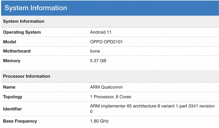This screenshot has height=128, width=219.
Task: Click the 'Operating System' row label
Action: [x=22, y=32]
